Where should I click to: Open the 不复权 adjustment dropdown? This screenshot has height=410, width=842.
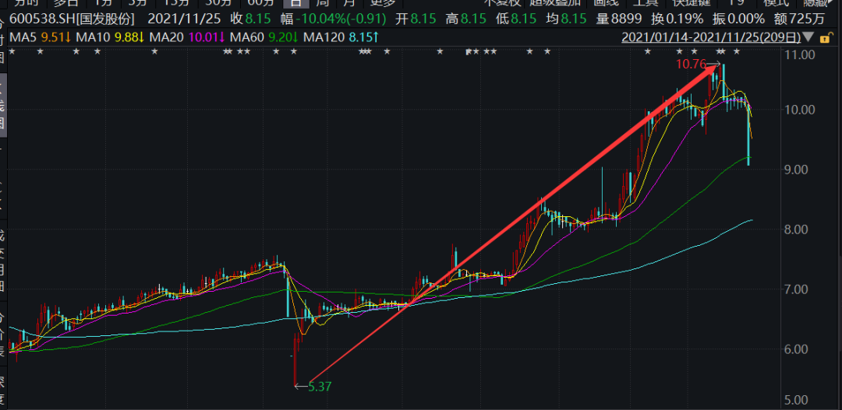pyautogui.click(x=502, y=2)
